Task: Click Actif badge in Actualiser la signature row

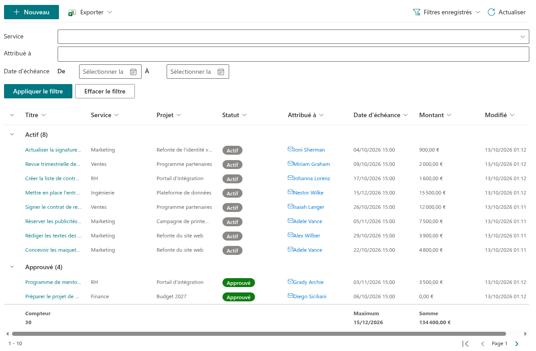Action: point(232,150)
